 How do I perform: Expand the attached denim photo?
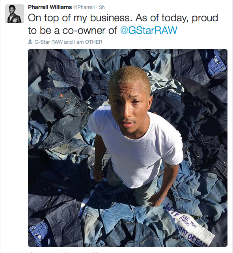click(x=128, y=148)
